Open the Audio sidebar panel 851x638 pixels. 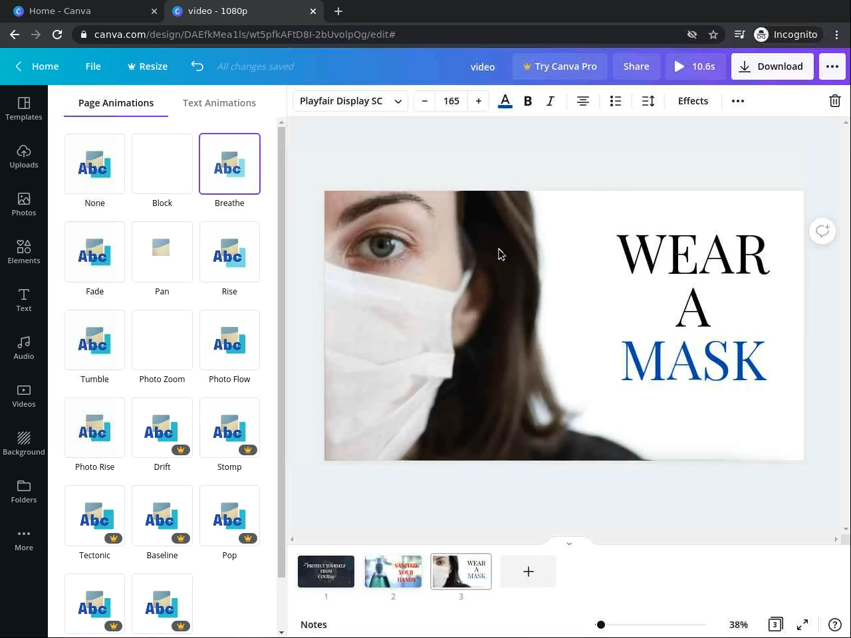pos(24,348)
